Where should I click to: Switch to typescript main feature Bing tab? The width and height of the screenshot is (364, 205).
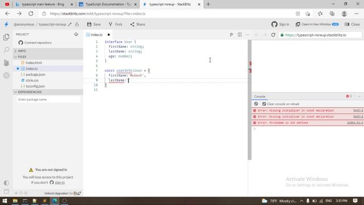point(44,4)
